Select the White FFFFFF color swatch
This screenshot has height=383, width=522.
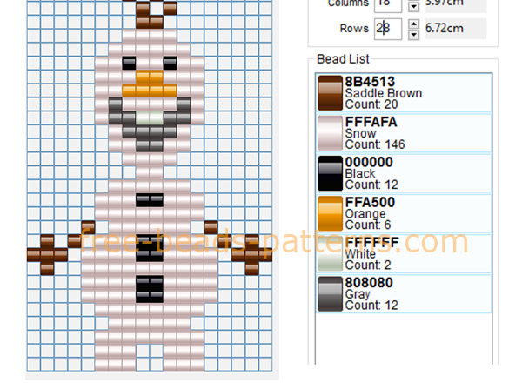(330, 254)
